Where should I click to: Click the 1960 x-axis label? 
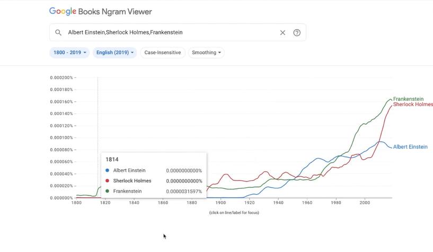pyautogui.click(x=307, y=203)
